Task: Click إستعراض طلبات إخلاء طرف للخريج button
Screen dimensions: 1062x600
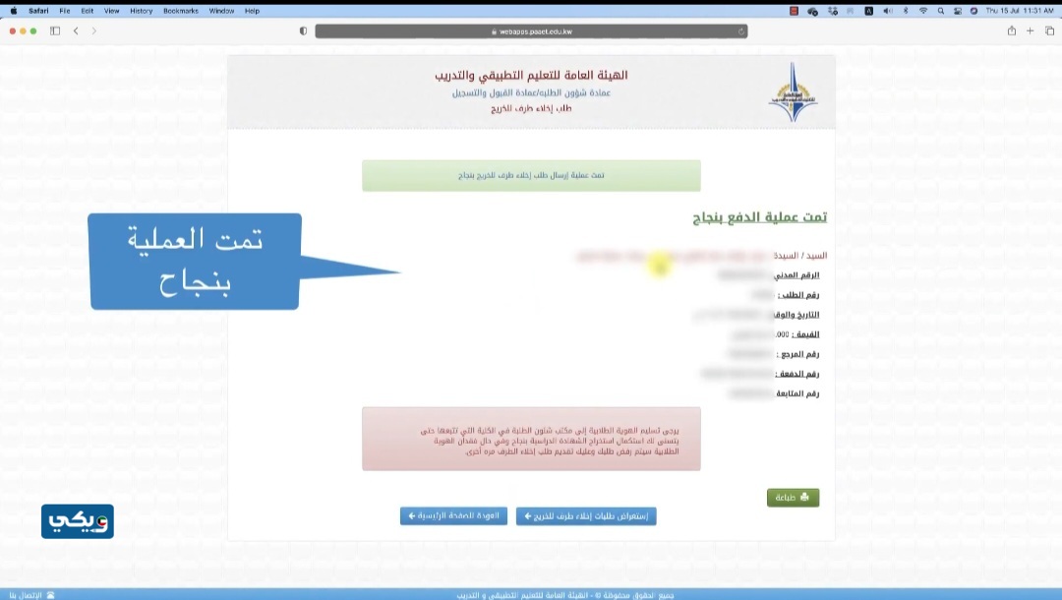Action: (x=586, y=516)
